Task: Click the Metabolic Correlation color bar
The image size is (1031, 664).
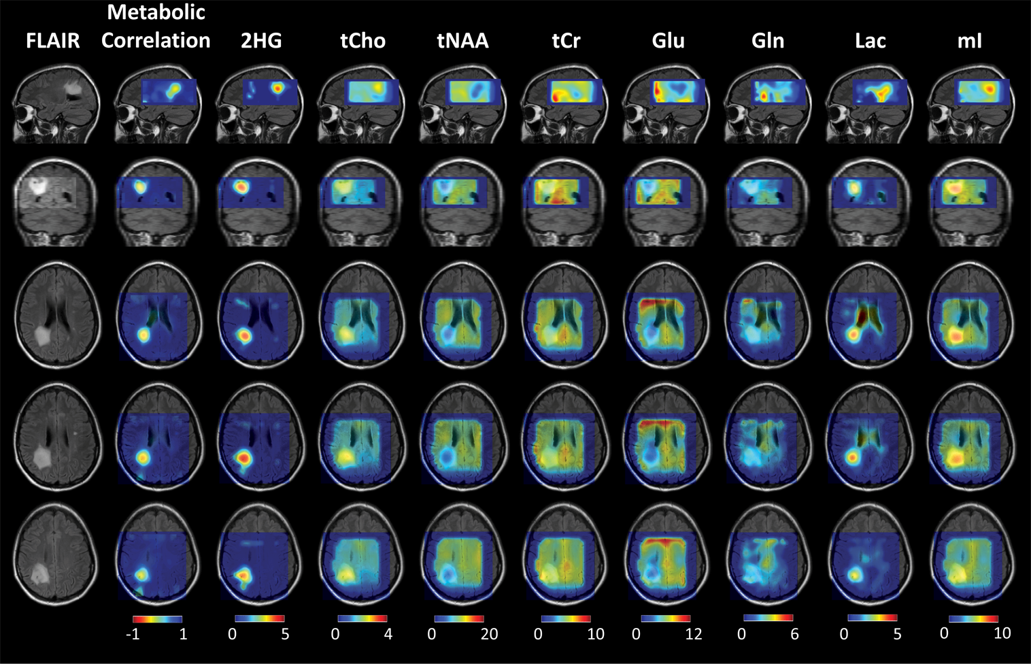Action: click(x=157, y=619)
